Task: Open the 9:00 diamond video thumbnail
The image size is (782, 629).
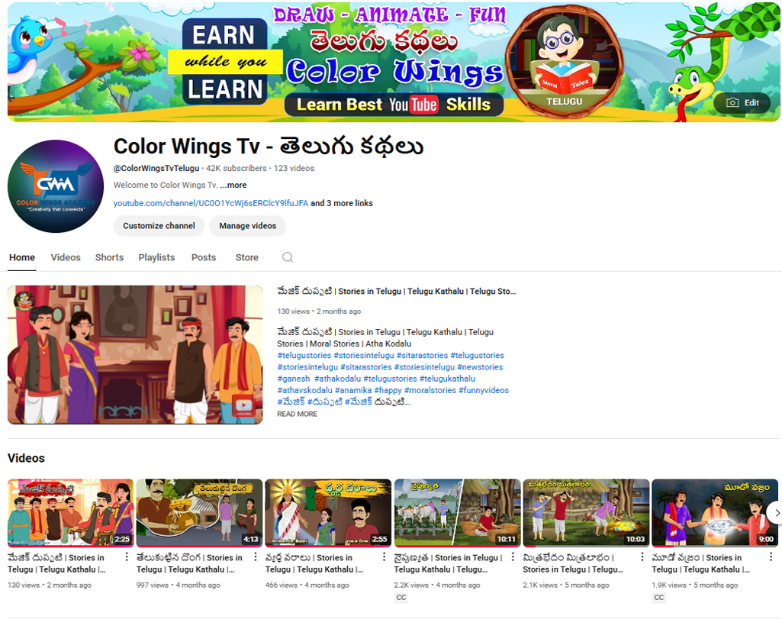Action: [714, 512]
